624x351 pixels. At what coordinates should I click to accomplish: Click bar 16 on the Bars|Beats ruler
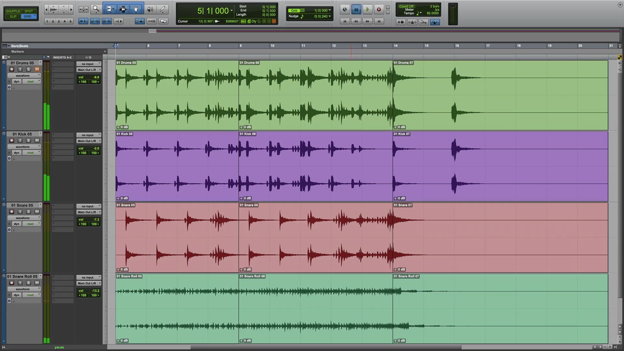pyautogui.click(x=457, y=46)
